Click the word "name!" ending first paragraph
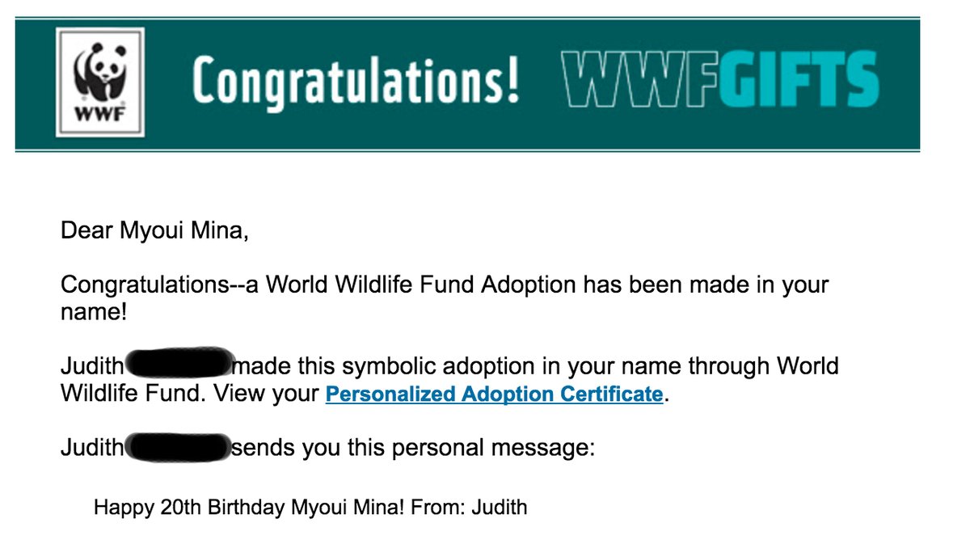970x540 pixels. click(x=93, y=312)
